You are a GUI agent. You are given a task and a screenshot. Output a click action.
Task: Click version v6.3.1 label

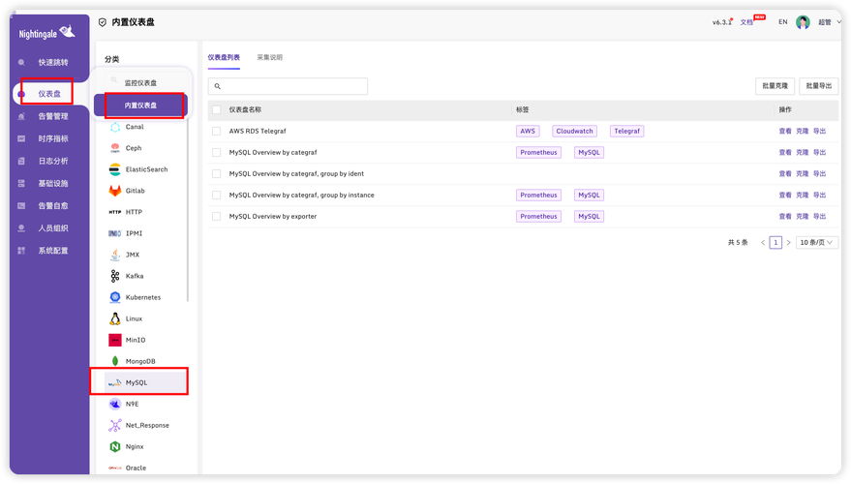(721, 22)
